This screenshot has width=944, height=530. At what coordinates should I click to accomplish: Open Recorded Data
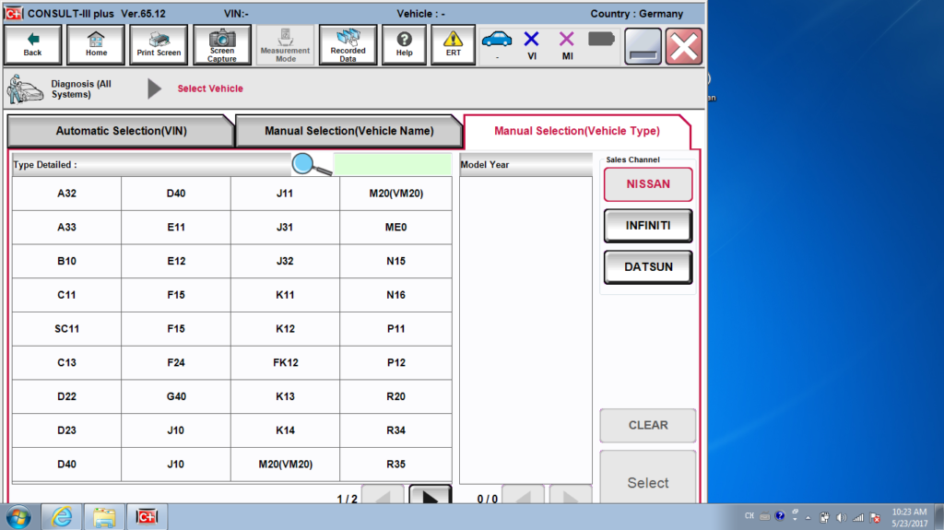tap(348, 44)
